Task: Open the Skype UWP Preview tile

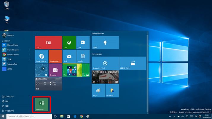Action: [x=42, y=56]
